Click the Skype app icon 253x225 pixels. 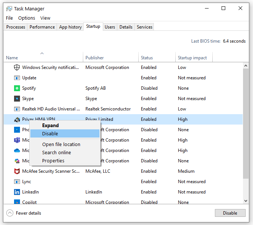(x=17, y=99)
